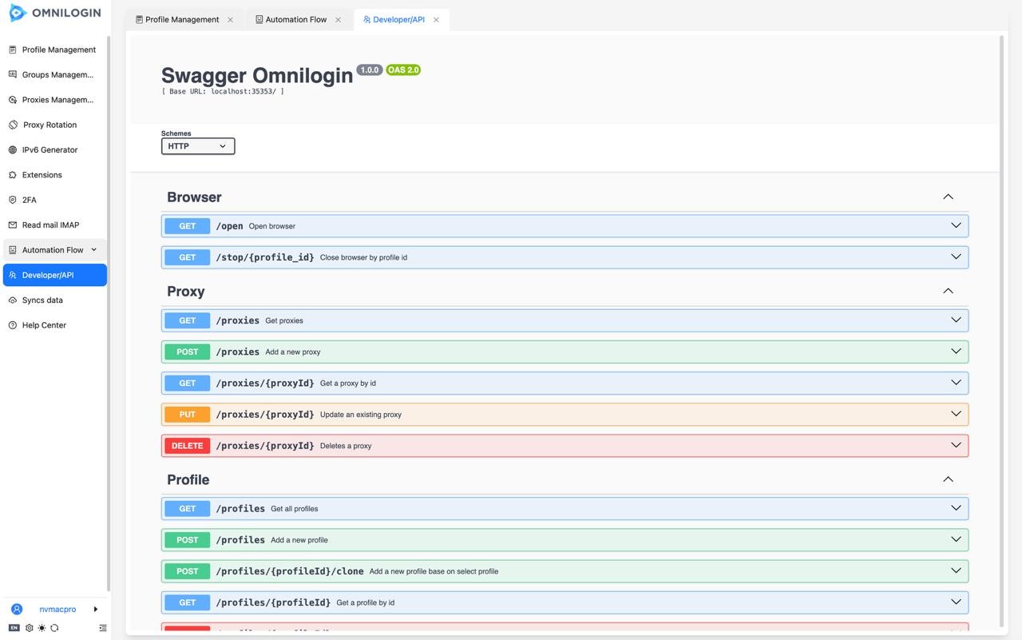
Task: Click the main API page vertical scrollbar
Action: pos(1002,332)
